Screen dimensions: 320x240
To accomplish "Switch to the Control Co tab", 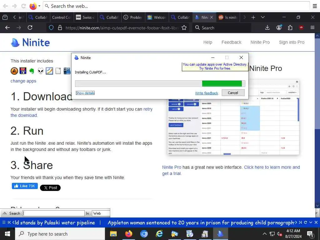I will (x=61, y=17).
